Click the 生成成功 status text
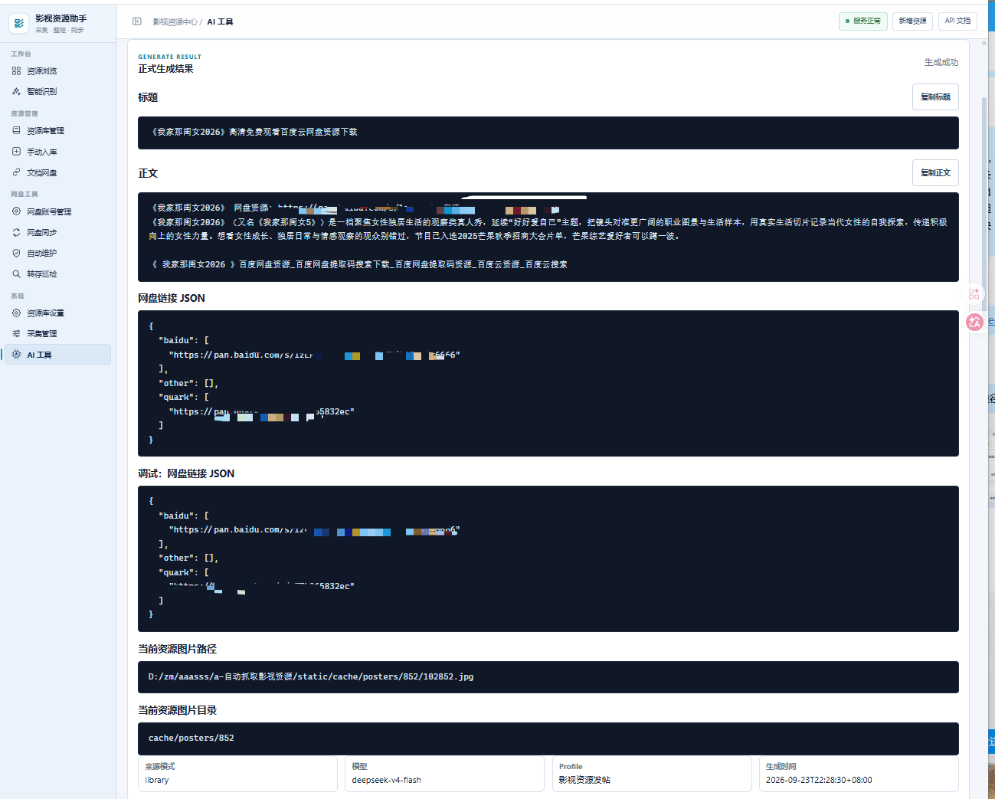The width and height of the screenshot is (995, 799). [941, 63]
